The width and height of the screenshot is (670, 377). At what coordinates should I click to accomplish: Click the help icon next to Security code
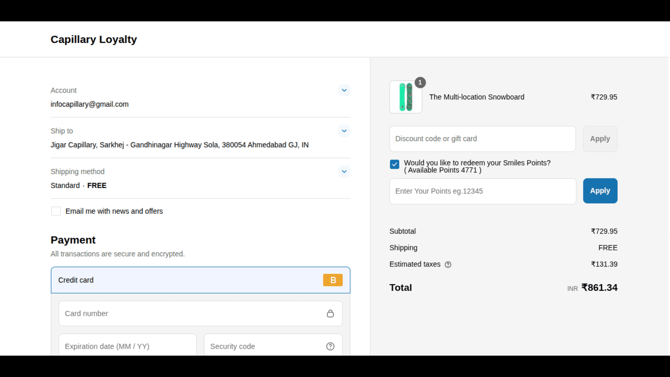click(330, 346)
